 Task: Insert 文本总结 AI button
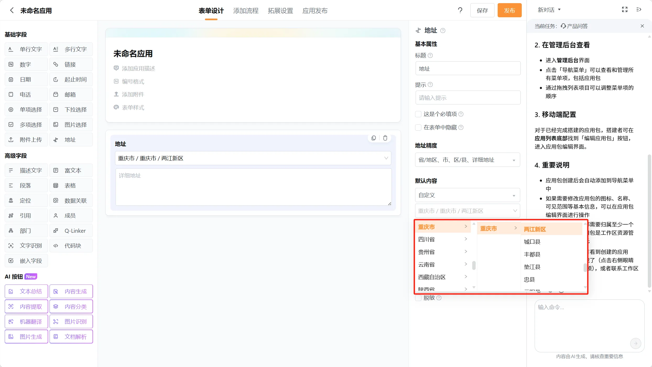[26, 291]
